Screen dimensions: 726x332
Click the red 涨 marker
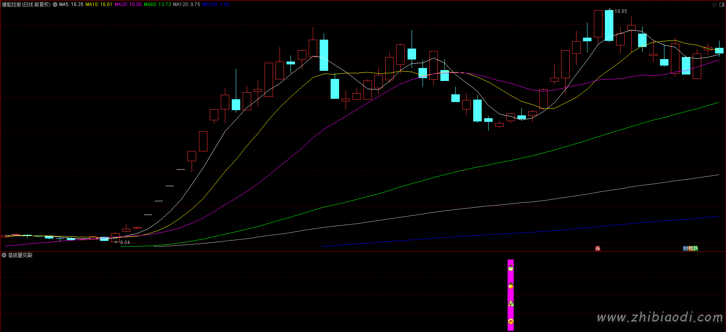[598, 249]
